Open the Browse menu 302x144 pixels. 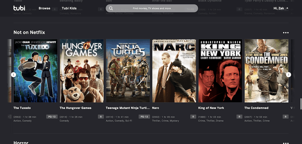(44, 8)
